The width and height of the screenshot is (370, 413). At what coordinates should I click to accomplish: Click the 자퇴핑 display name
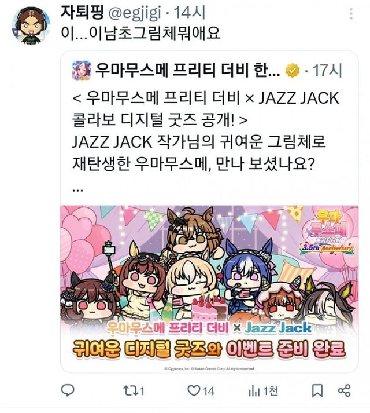click(x=82, y=13)
